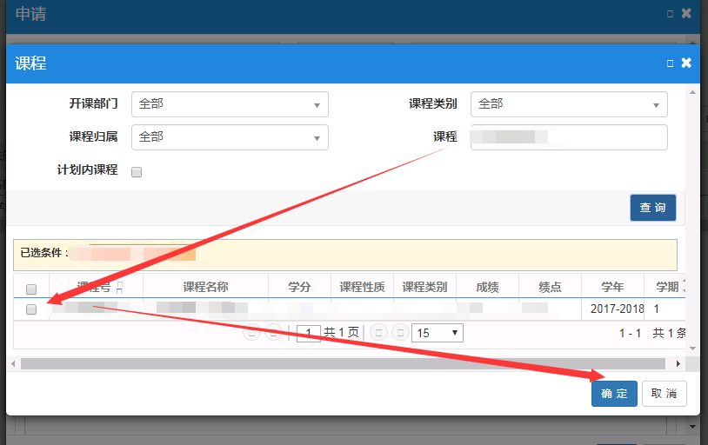This screenshot has height=445, width=708.
Task: Sort by the 课程名称 column header
Action: [x=205, y=287]
